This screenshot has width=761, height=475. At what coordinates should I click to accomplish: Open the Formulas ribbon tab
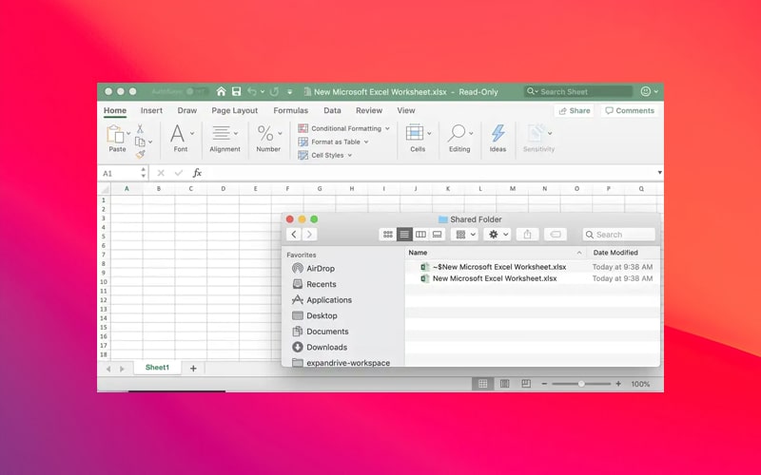[290, 111]
